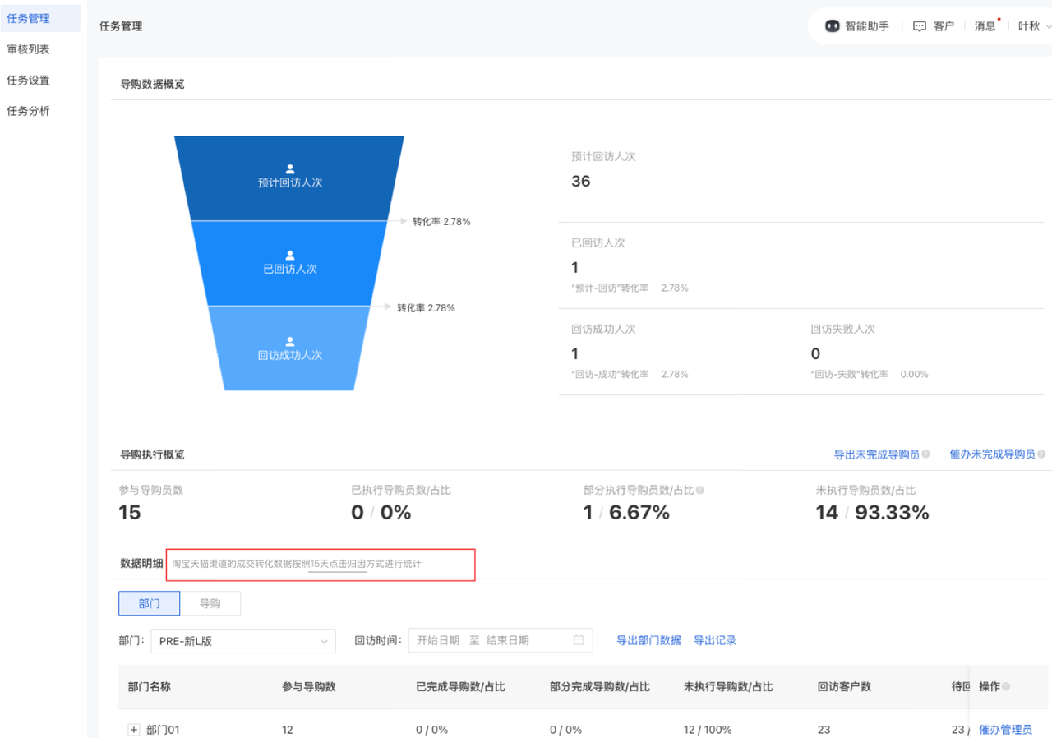The width and height of the screenshot is (1052, 738).
Task: Expand the 部门01 row with plus icon
Action: 133,730
